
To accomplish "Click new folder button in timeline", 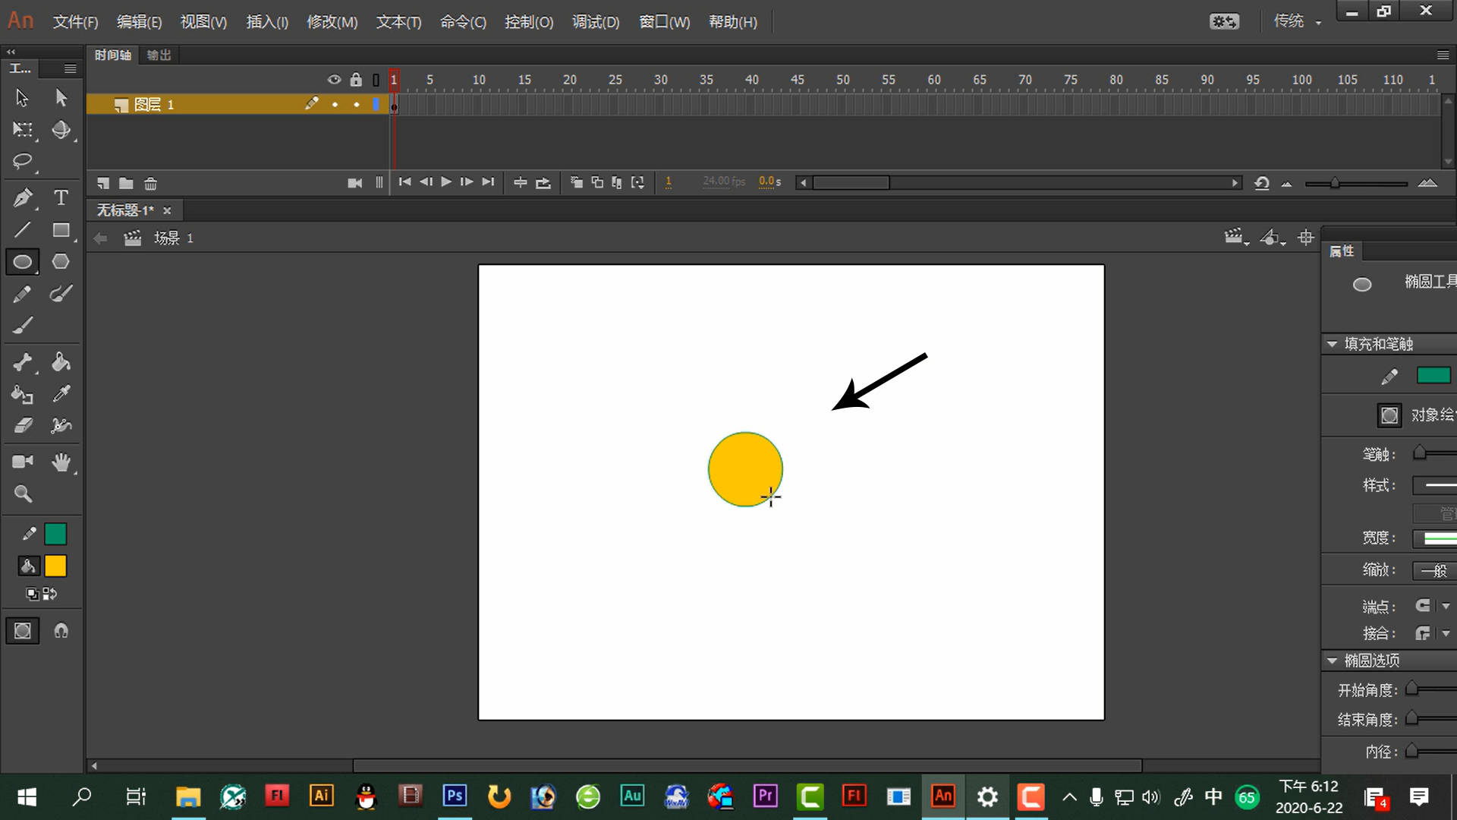I will click(x=126, y=183).
